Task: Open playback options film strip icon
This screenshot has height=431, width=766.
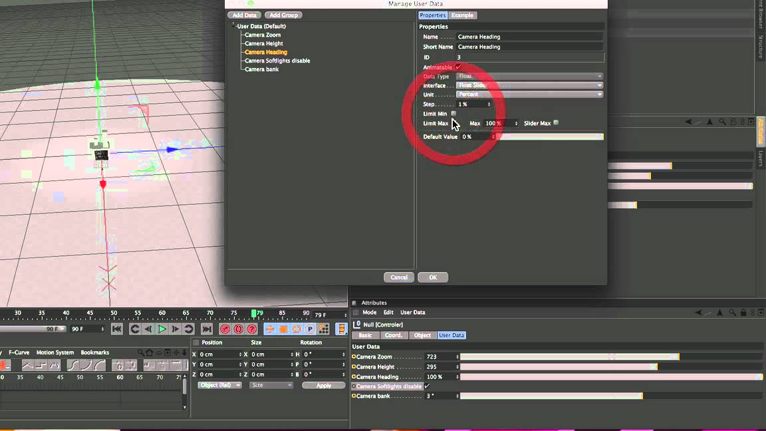Action: [341, 329]
